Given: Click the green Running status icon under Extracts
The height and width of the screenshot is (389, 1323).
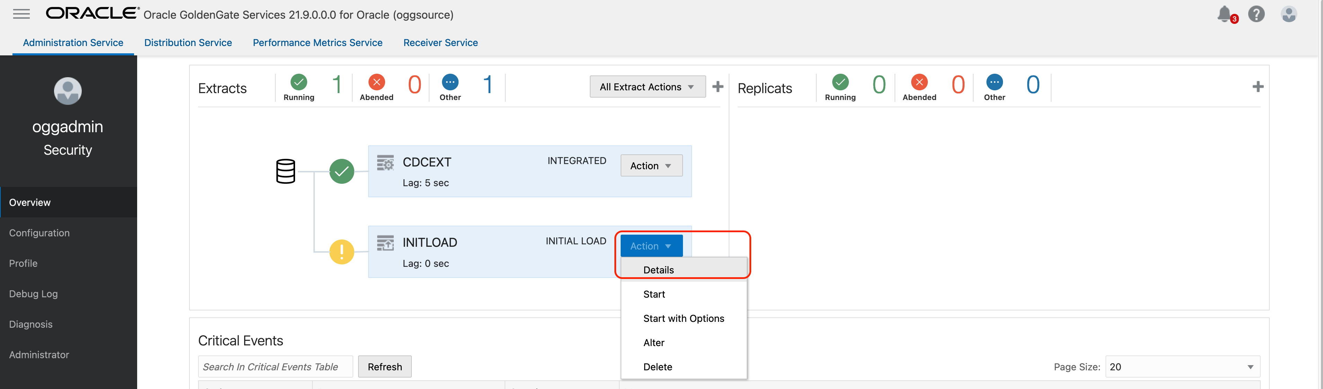Looking at the screenshot, I should coord(299,82).
